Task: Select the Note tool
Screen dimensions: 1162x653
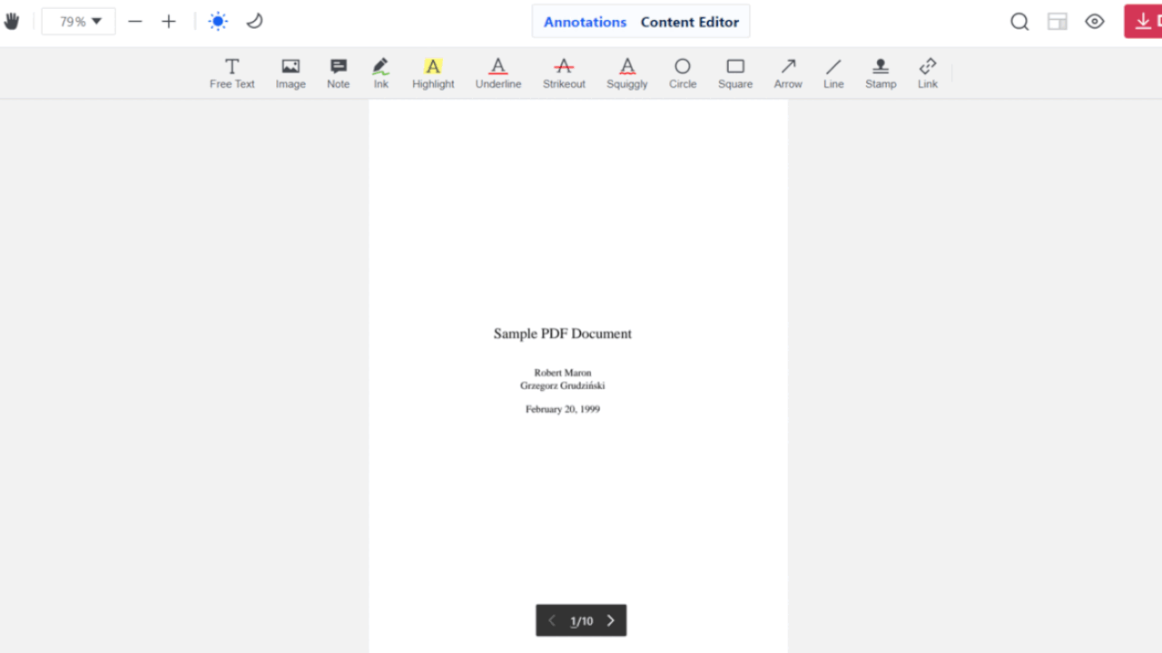Action: coord(339,73)
